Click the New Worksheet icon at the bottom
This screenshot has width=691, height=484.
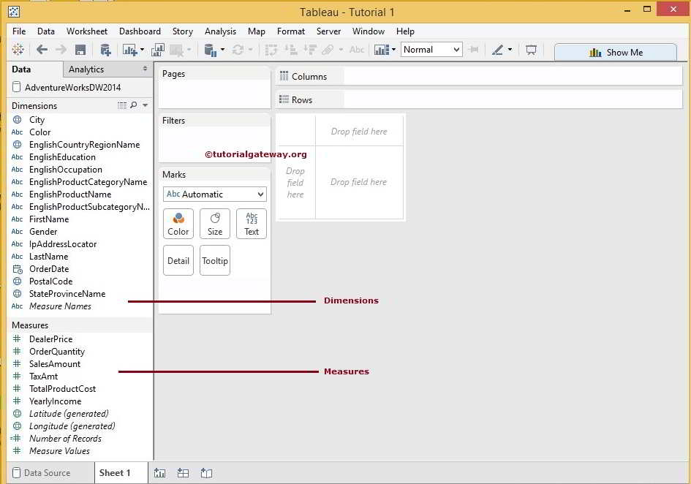pyautogui.click(x=159, y=473)
